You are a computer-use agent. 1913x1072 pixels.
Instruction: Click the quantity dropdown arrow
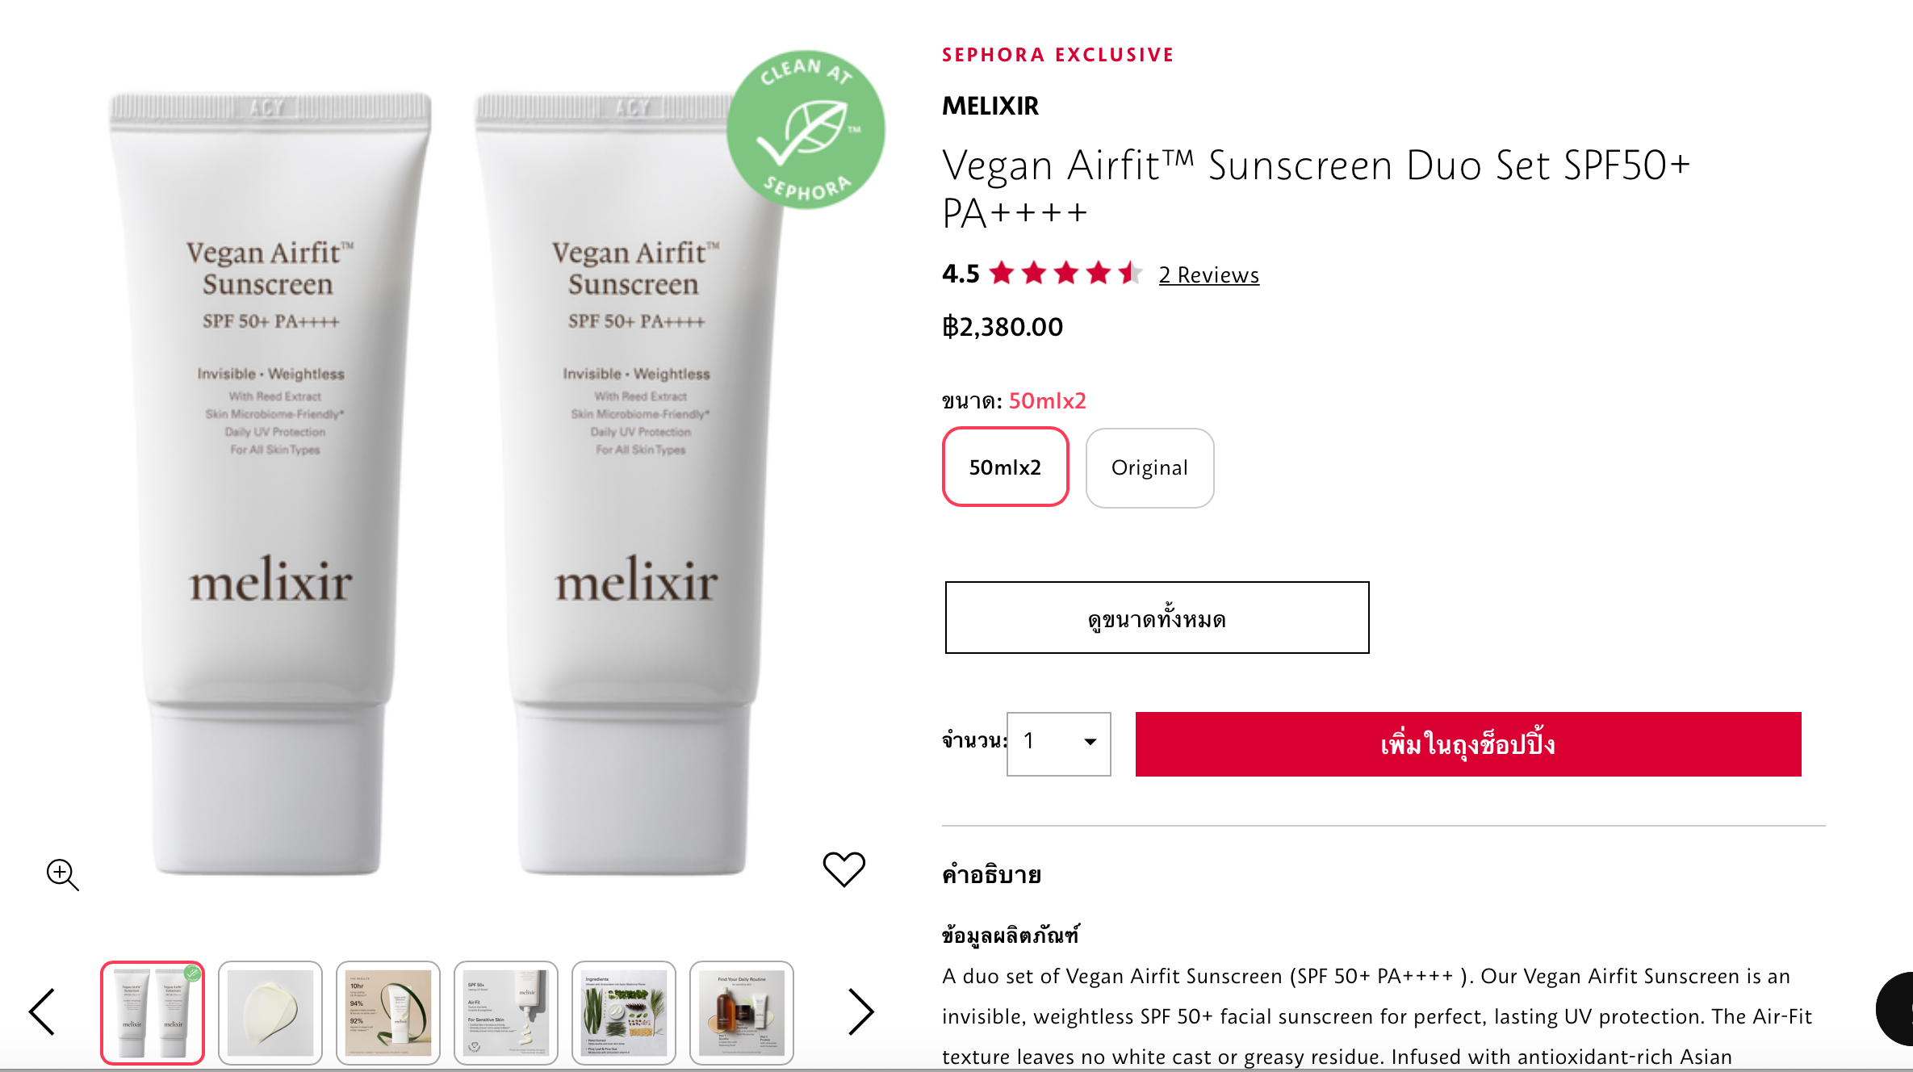(1090, 742)
